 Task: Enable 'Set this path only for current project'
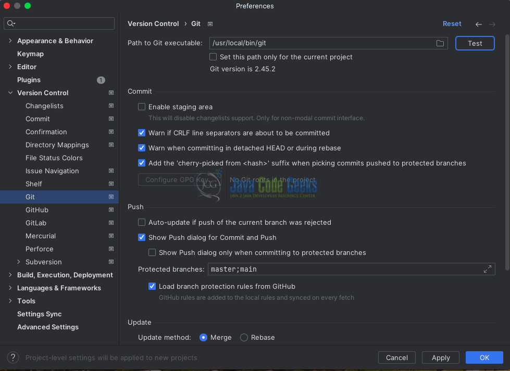coord(213,57)
